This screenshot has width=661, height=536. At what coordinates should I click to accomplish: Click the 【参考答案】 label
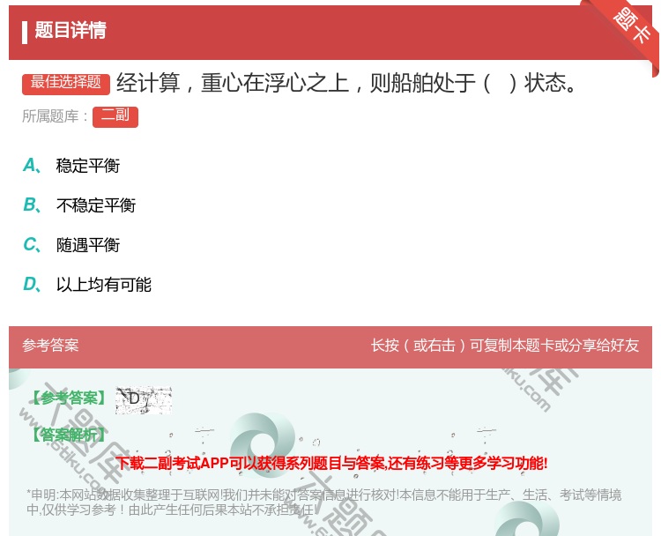(x=69, y=398)
